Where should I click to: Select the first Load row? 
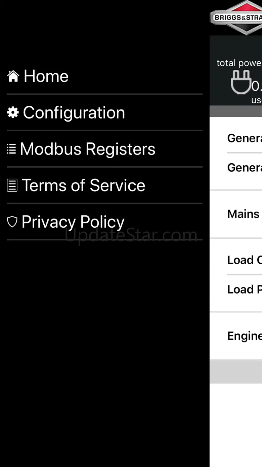(244, 260)
